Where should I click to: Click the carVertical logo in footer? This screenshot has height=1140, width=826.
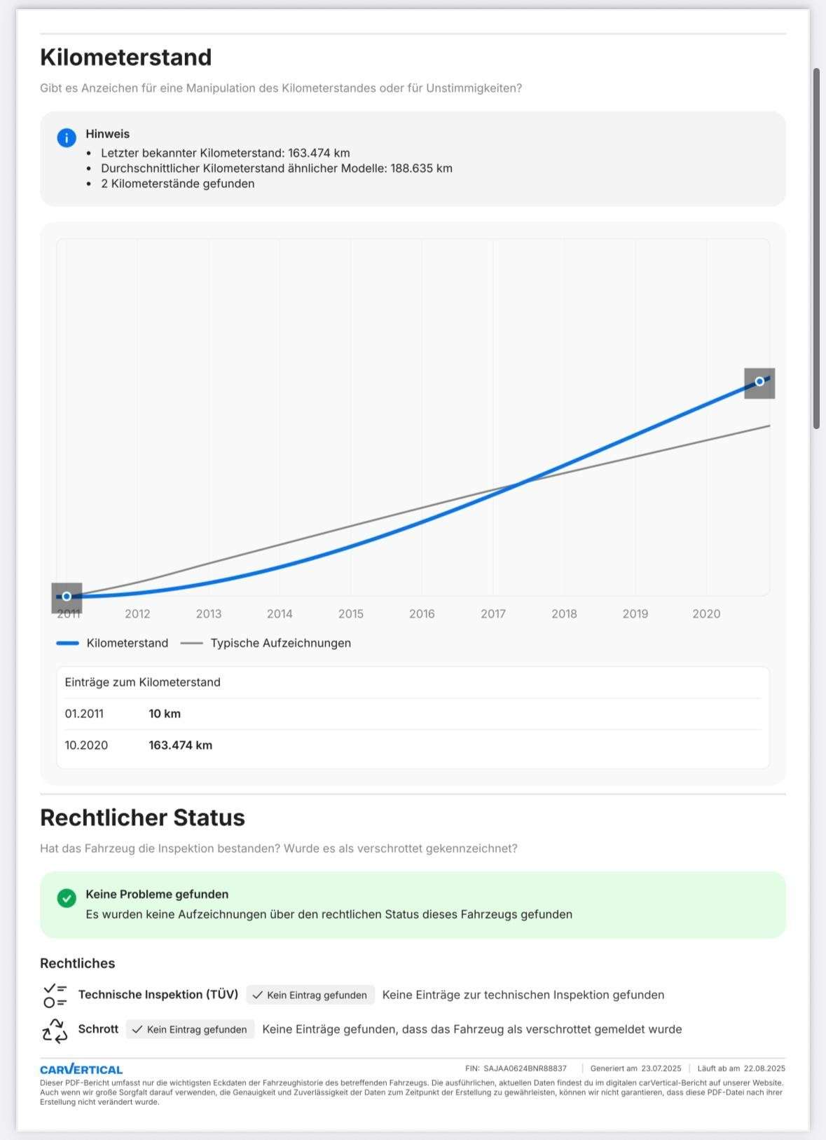click(x=81, y=1069)
